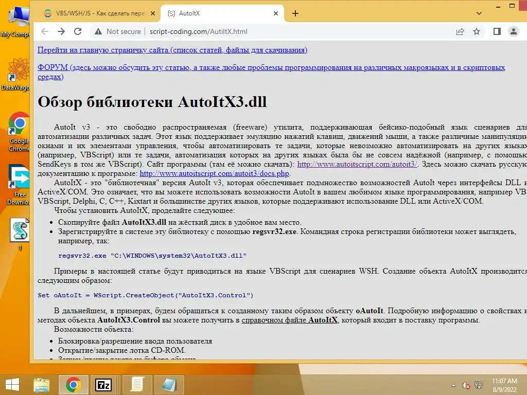Reload the AutoItX page

(x=78, y=31)
